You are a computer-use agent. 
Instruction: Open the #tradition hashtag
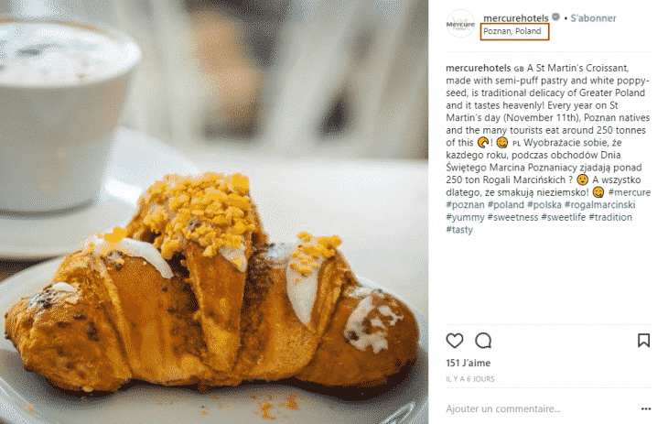610,217
